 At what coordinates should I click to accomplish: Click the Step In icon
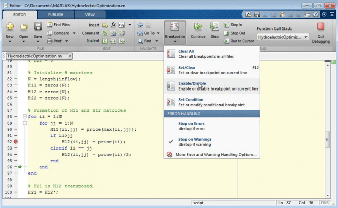click(226, 25)
